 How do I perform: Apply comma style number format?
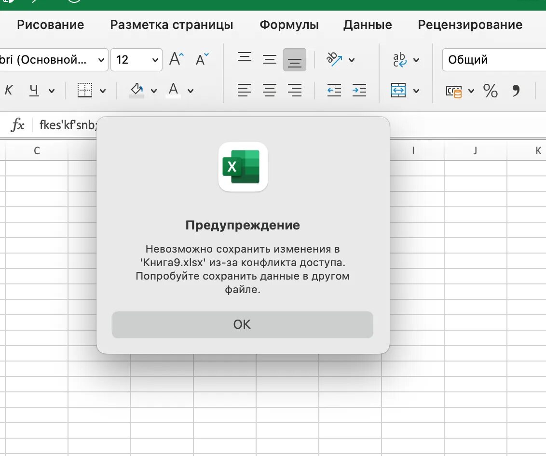516,90
